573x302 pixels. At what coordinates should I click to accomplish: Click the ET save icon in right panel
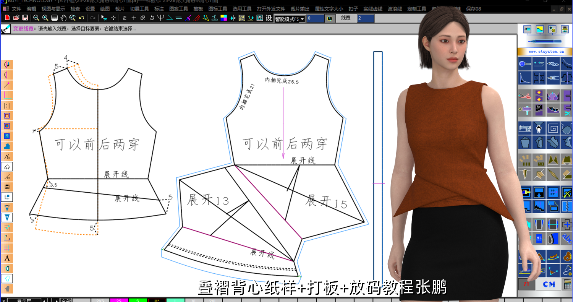[x=553, y=192]
